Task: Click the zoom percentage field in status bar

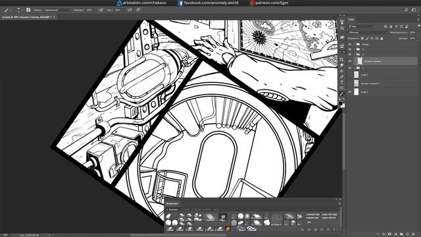Action: point(5,235)
